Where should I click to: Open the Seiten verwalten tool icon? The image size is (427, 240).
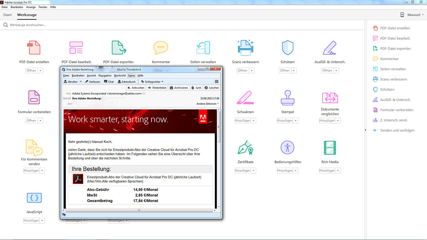pyautogui.click(x=203, y=48)
